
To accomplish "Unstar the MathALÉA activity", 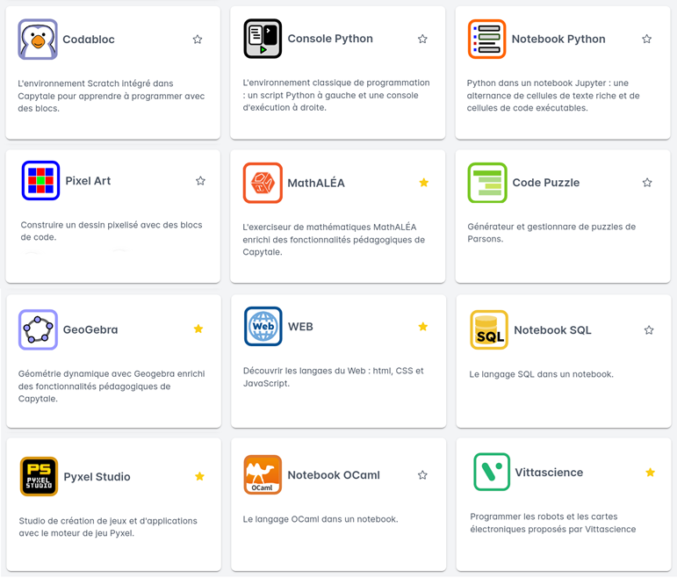I will [x=424, y=183].
